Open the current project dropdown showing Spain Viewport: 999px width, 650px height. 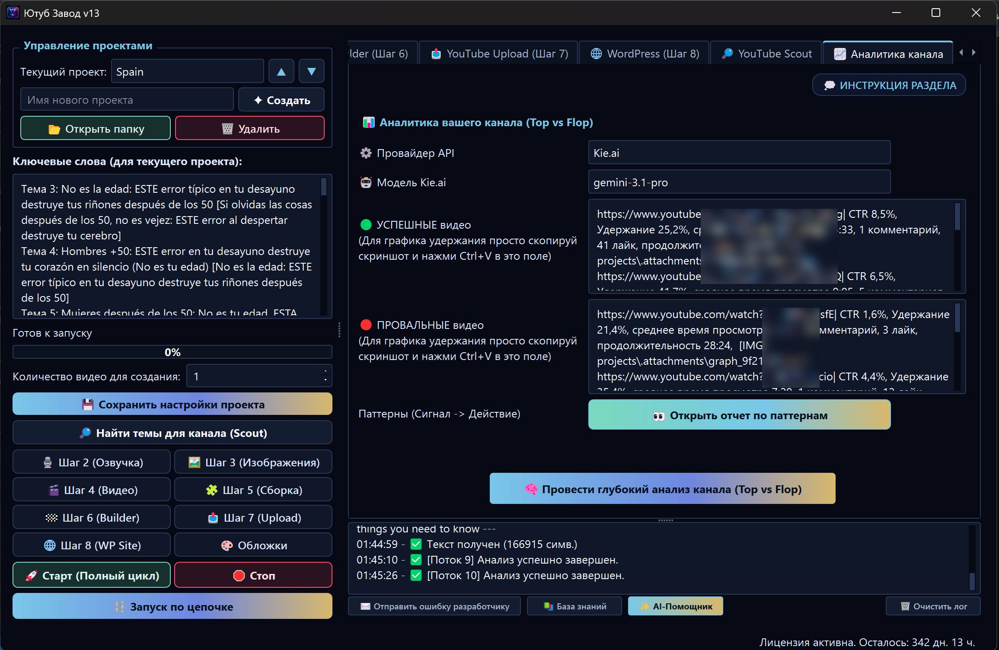coord(188,71)
